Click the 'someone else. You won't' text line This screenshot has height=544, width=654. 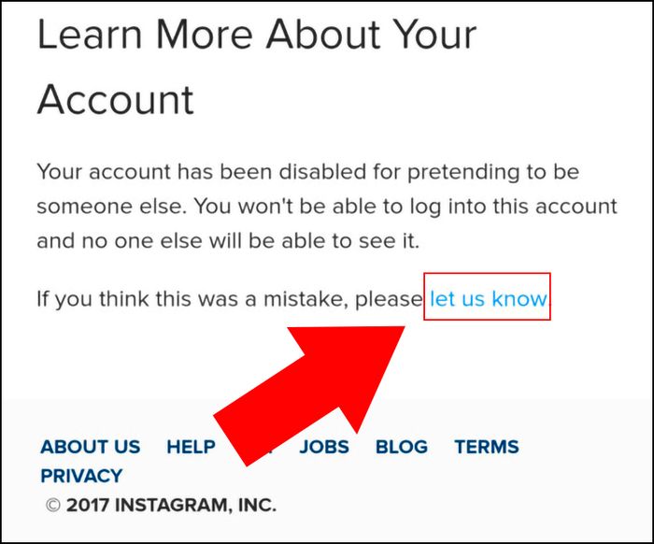164,206
